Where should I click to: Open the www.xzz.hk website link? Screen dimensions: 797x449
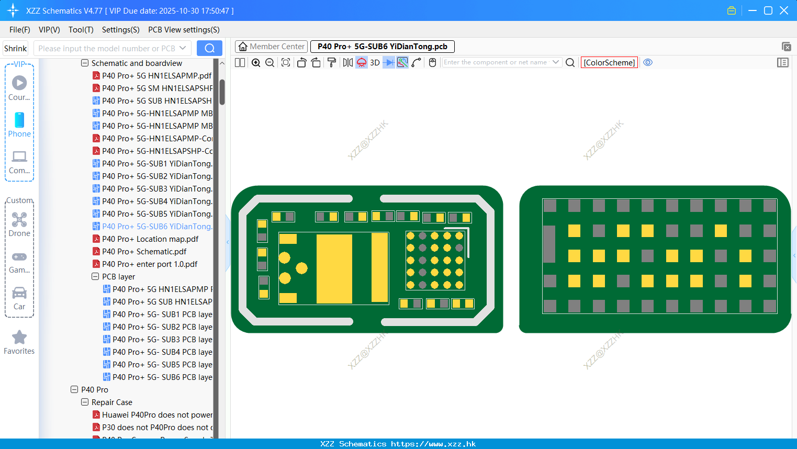click(433, 444)
